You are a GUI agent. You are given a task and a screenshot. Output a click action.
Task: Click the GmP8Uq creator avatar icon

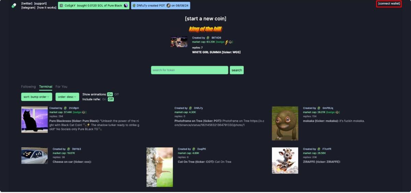point(319,108)
